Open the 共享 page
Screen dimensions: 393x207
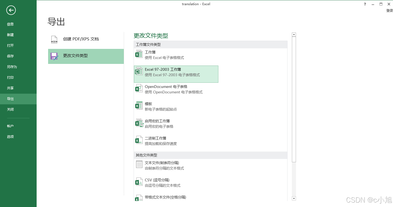pyautogui.click(x=18, y=88)
